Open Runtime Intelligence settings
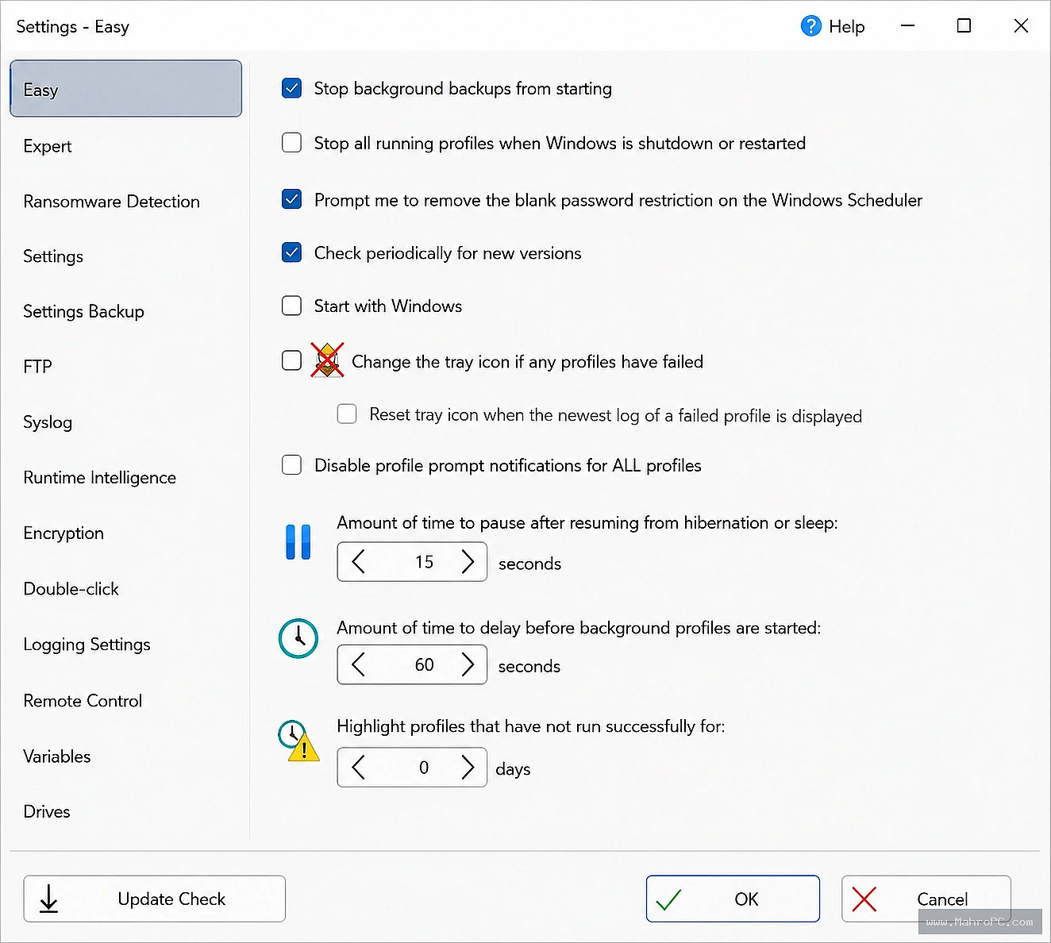Image resolution: width=1051 pixels, height=943 pixels. (99, 478)
